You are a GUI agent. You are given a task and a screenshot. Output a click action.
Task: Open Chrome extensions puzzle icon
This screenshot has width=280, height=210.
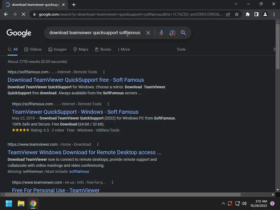(x=248, y=14)
